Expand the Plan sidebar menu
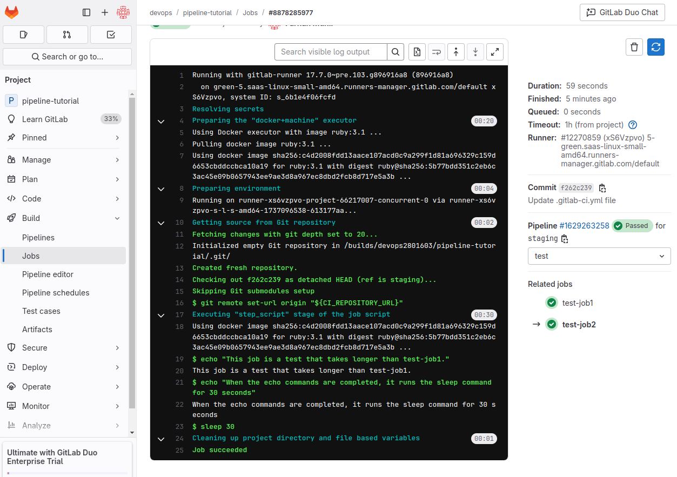The height and width of the screenshot is (477, 677). click(x=64, y=179)
